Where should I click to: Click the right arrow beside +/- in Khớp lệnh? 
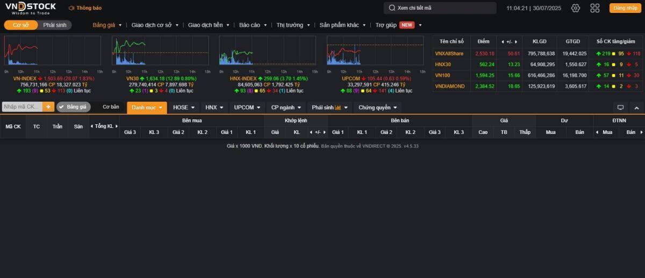pyautogui.click(x=324, y=132)
